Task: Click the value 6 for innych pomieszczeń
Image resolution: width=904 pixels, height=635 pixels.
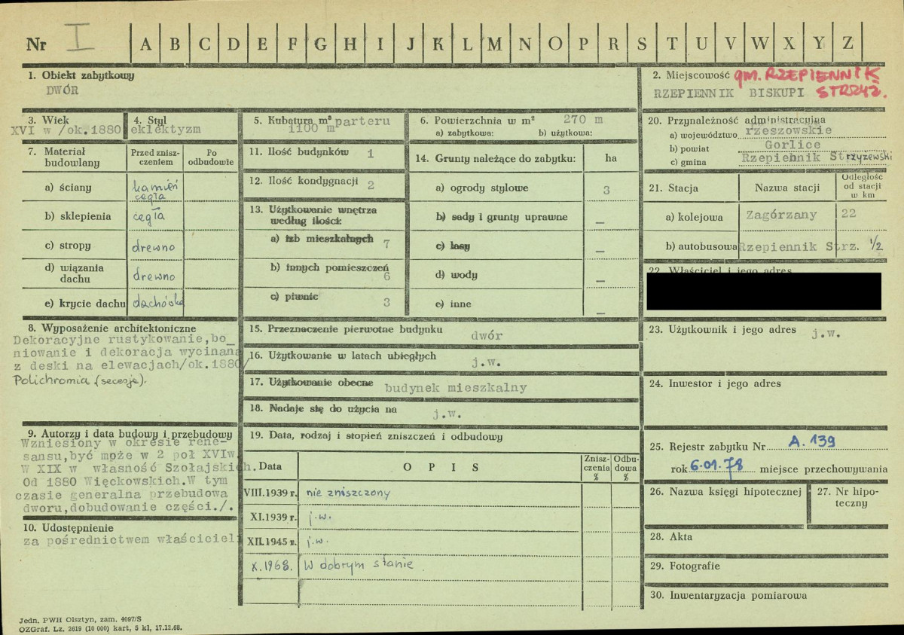Action: pos(386,276)
